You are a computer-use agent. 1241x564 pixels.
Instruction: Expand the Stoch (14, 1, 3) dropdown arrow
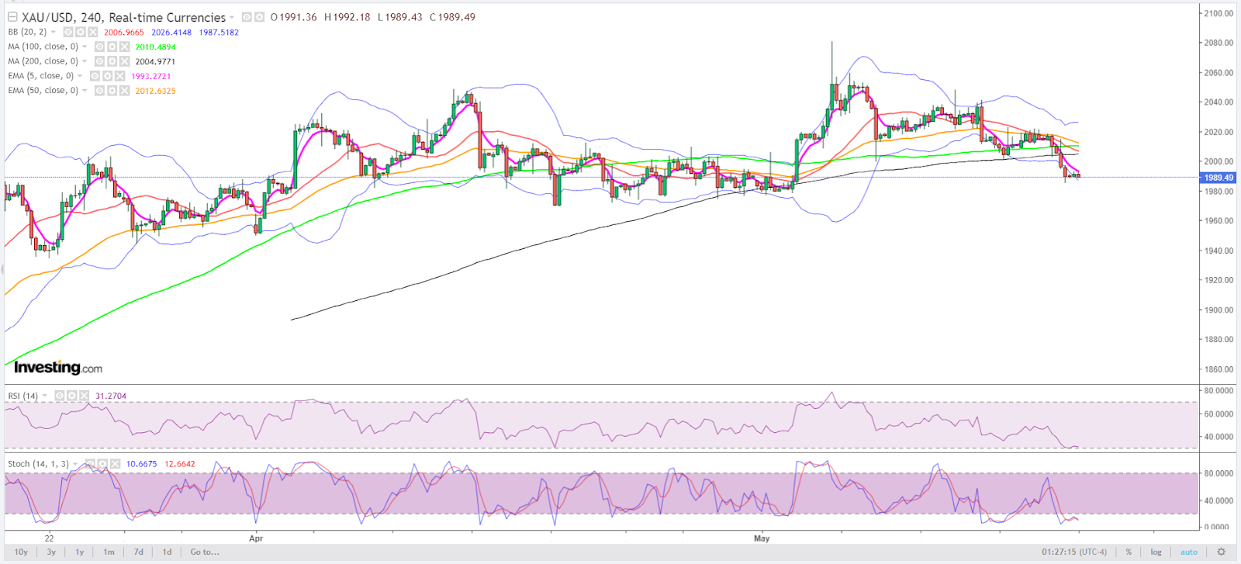75,464
